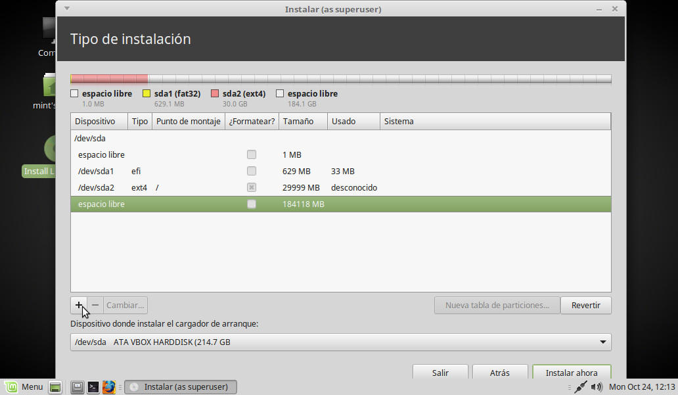Open the volume control in system tray
Viewport: 678px width, 395px height.
[x=597, y=387]
